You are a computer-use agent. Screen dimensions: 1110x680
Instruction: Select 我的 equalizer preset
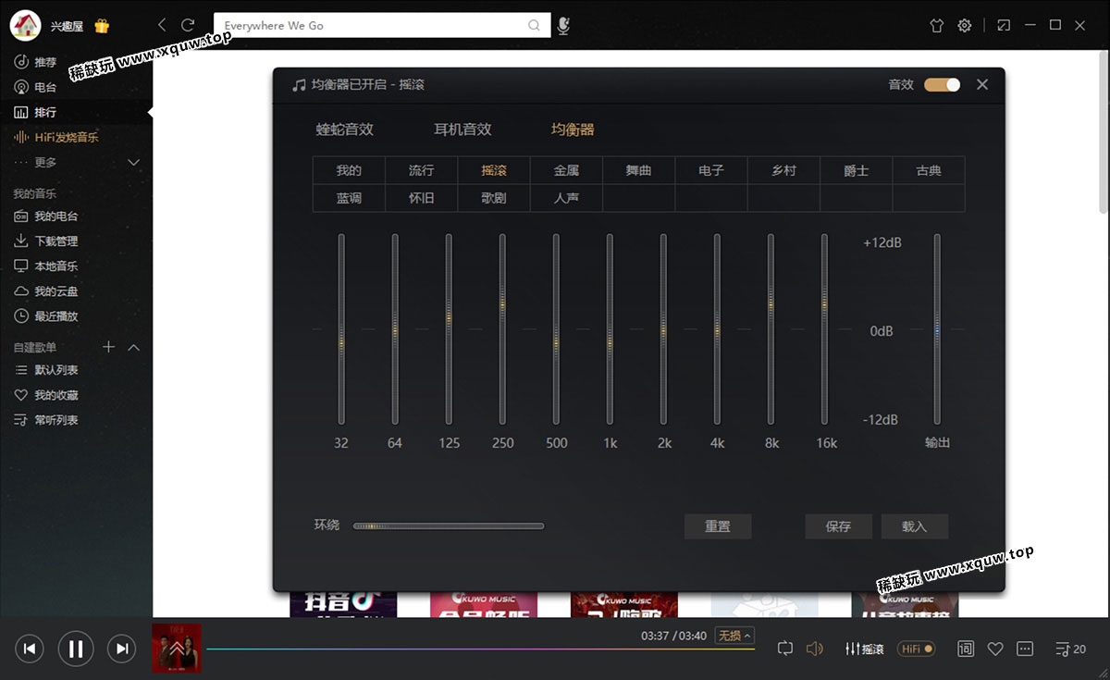point(349,170)
